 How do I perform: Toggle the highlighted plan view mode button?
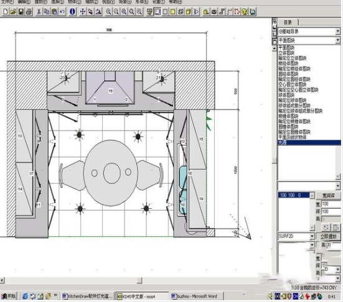pos(157,12)
